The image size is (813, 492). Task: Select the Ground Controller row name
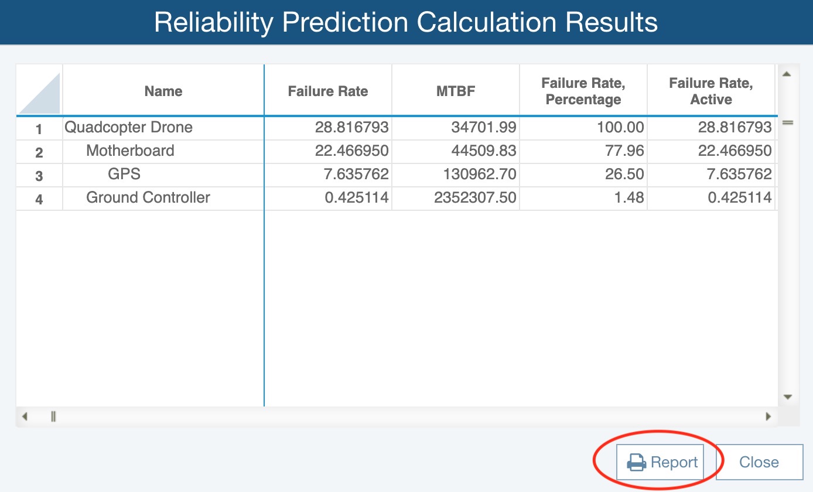[148, 197]
